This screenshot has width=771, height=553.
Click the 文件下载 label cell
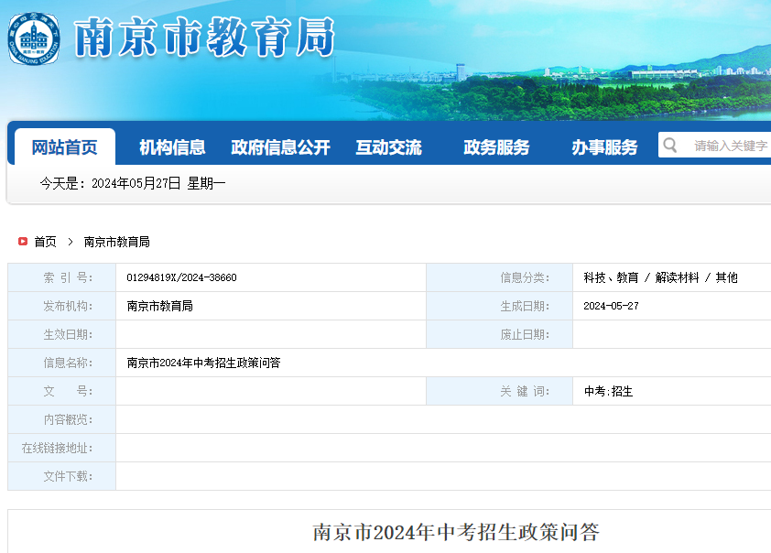pyautogui.click(x=62, y=476)
